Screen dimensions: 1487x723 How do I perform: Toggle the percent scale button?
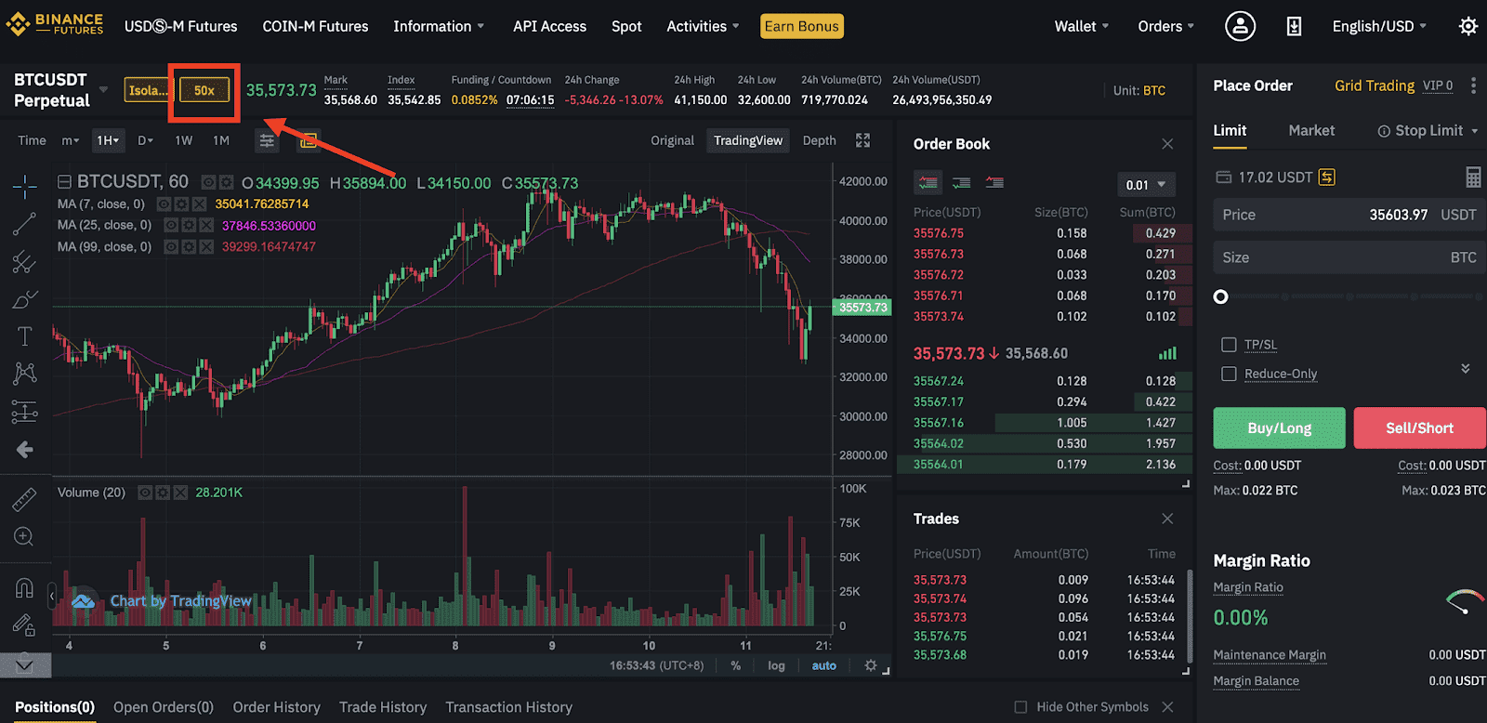coord(736,665)
